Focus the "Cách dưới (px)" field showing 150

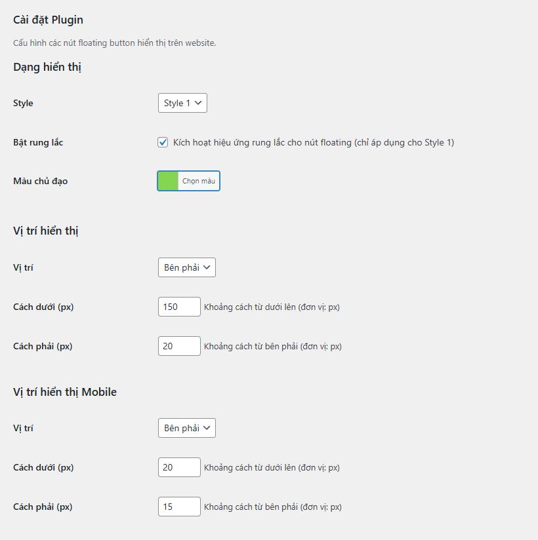coord(178,306)
